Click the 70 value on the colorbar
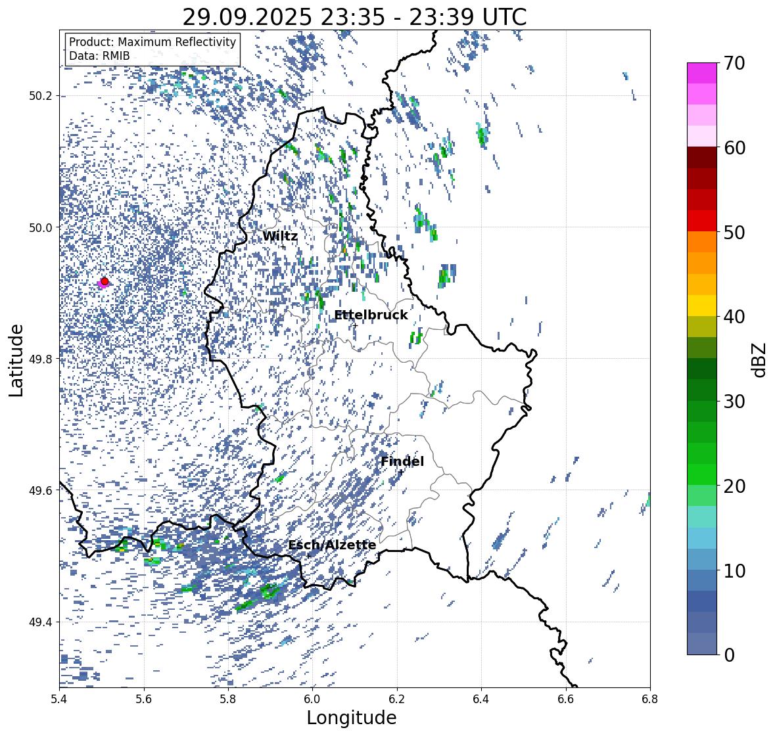 tap(734, 63)
